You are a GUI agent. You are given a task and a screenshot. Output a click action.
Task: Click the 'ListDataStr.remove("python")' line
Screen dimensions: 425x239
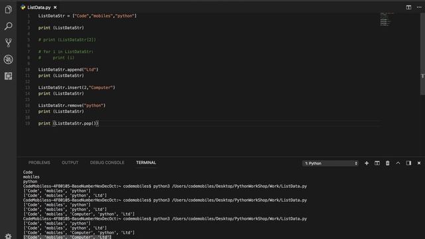point(72,106)
